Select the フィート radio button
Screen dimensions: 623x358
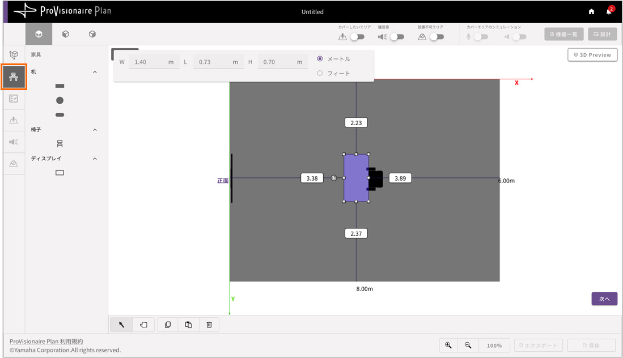320,73
